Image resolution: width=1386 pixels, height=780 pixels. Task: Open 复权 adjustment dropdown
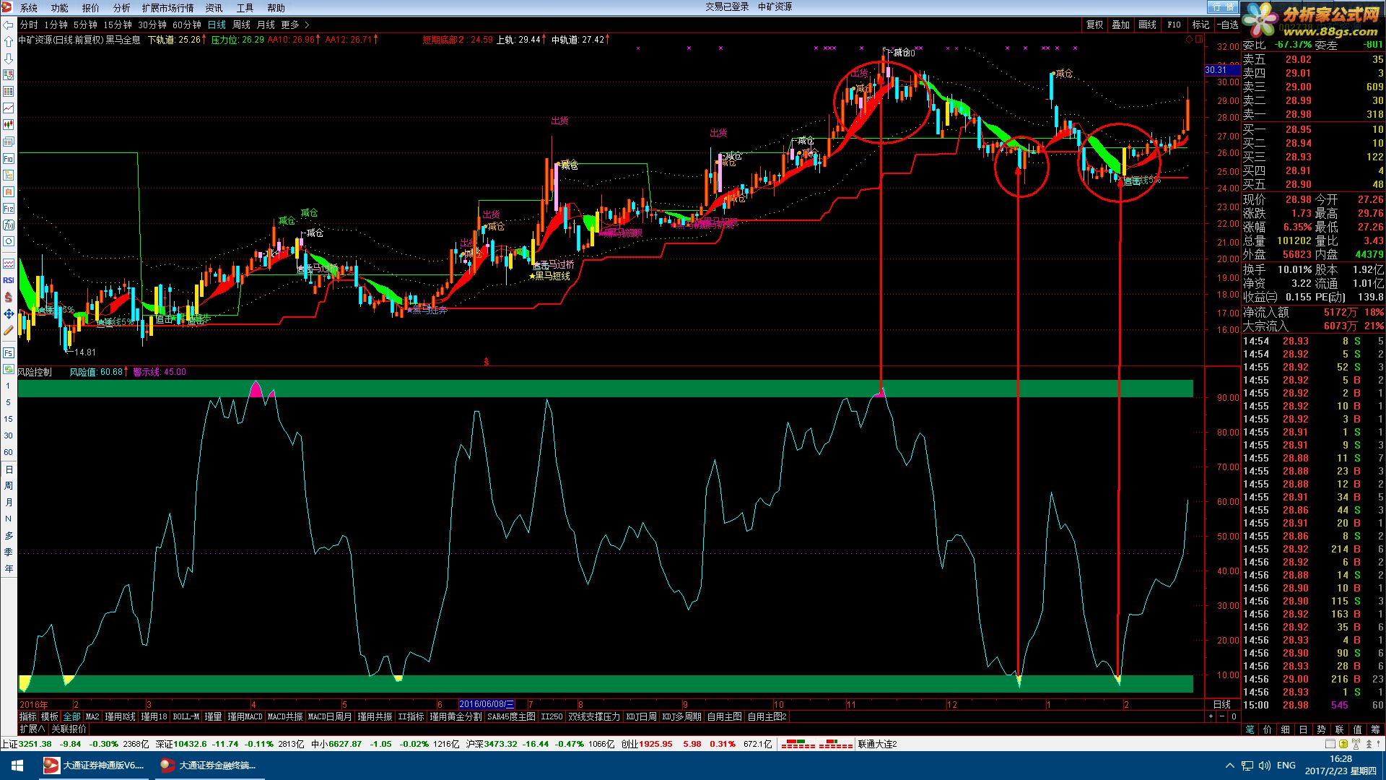(x=1094, y=25)
